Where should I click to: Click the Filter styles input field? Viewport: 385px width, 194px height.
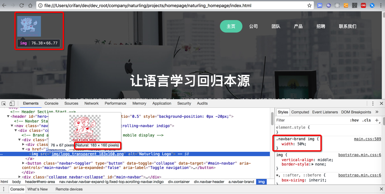pos(312,120)
